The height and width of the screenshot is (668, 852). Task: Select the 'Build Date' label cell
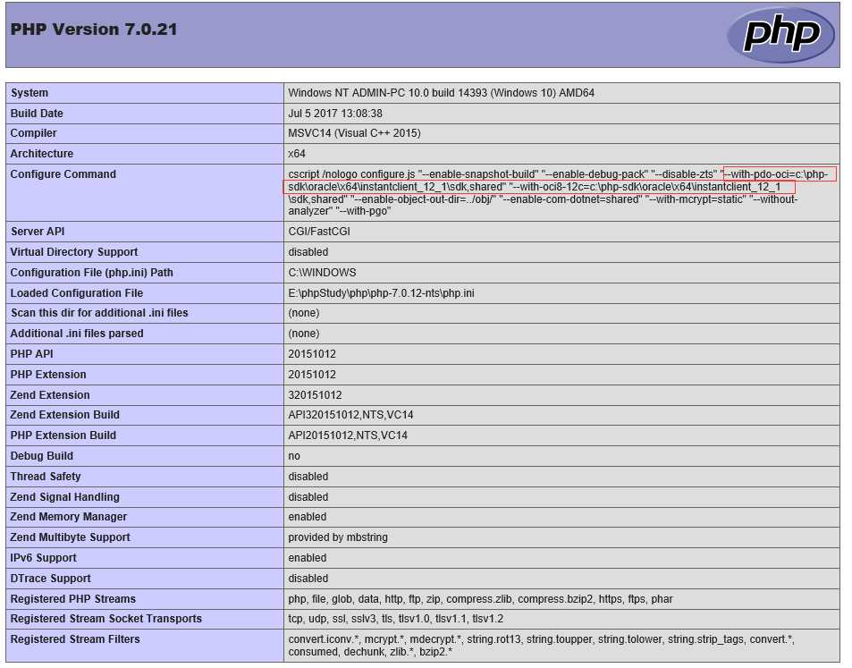[x=145, y=114]
